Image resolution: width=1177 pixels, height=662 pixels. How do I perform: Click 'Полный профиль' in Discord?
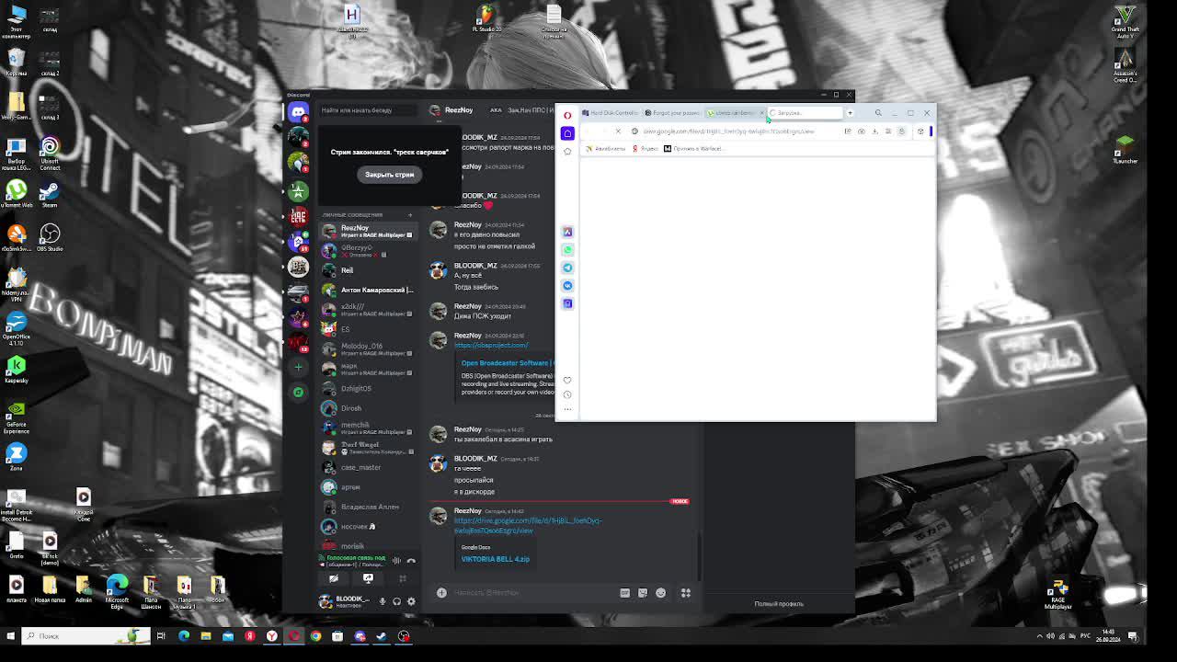pyautogui.click(x=779, y=604)
